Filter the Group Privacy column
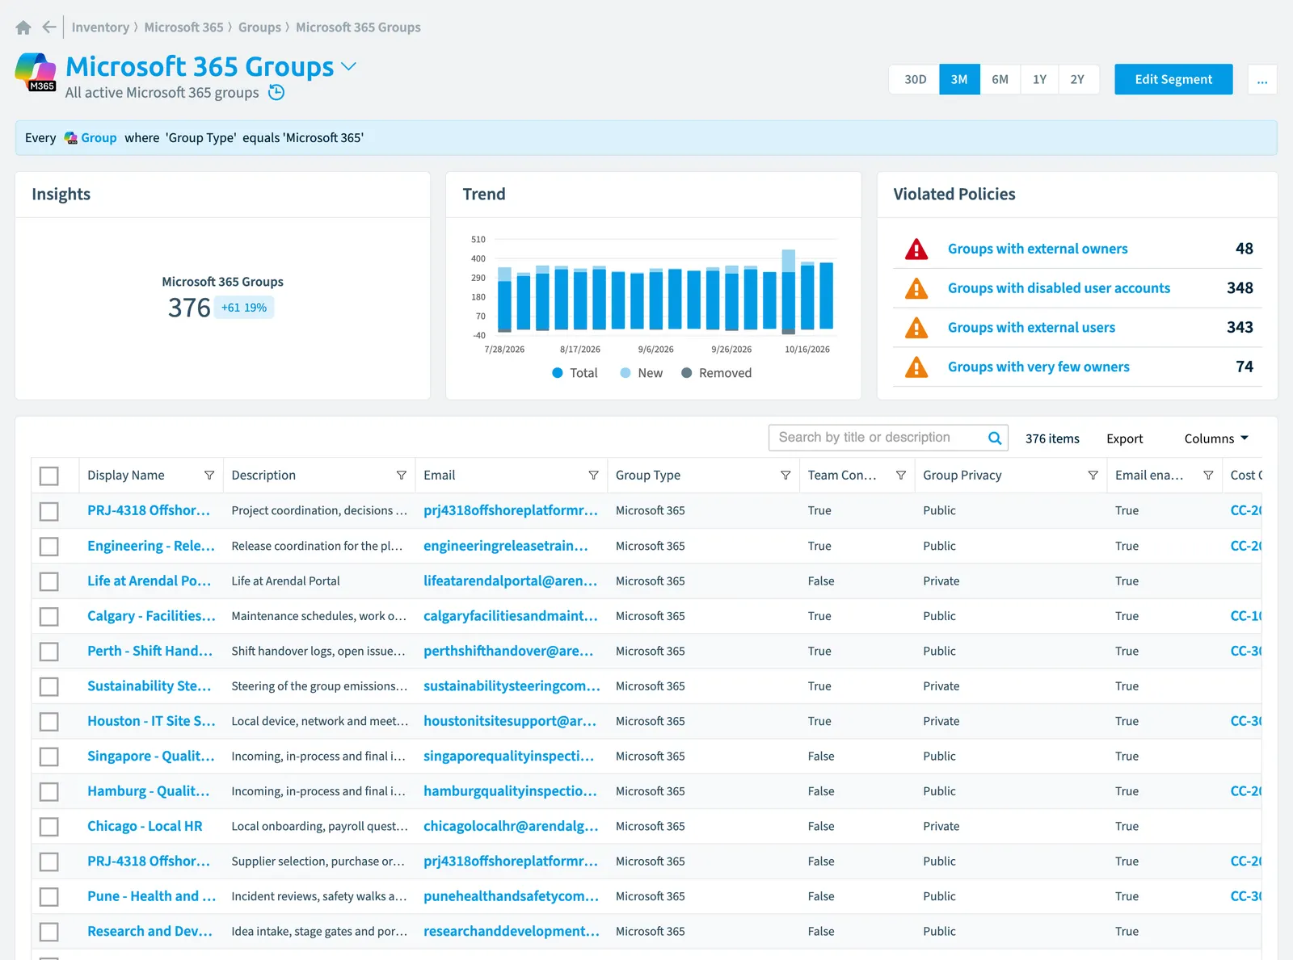1293x960 pixels. click(1093, 476)
